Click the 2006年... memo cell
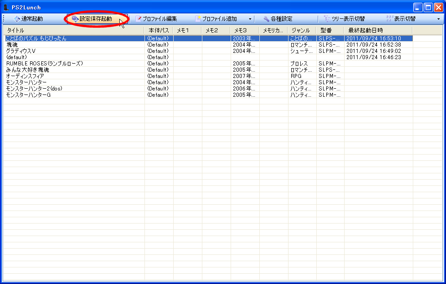Image resolution: width=446 pixels, height=284 pixels. click(x=244, y=88)
